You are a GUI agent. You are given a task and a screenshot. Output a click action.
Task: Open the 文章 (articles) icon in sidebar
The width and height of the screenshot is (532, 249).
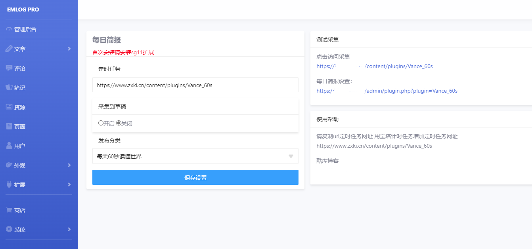9,49
